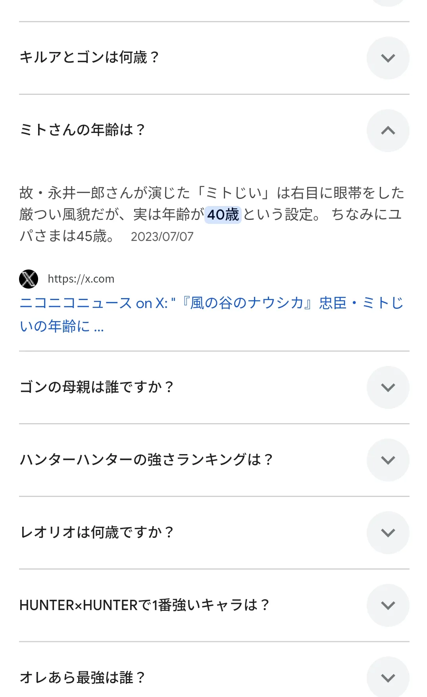Tap the ミトさんの年齢は？ question heading
427x697 pixels.
[83, 130]
